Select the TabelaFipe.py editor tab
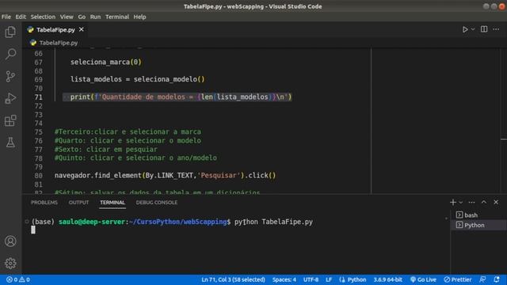 [x=55, y=30]
